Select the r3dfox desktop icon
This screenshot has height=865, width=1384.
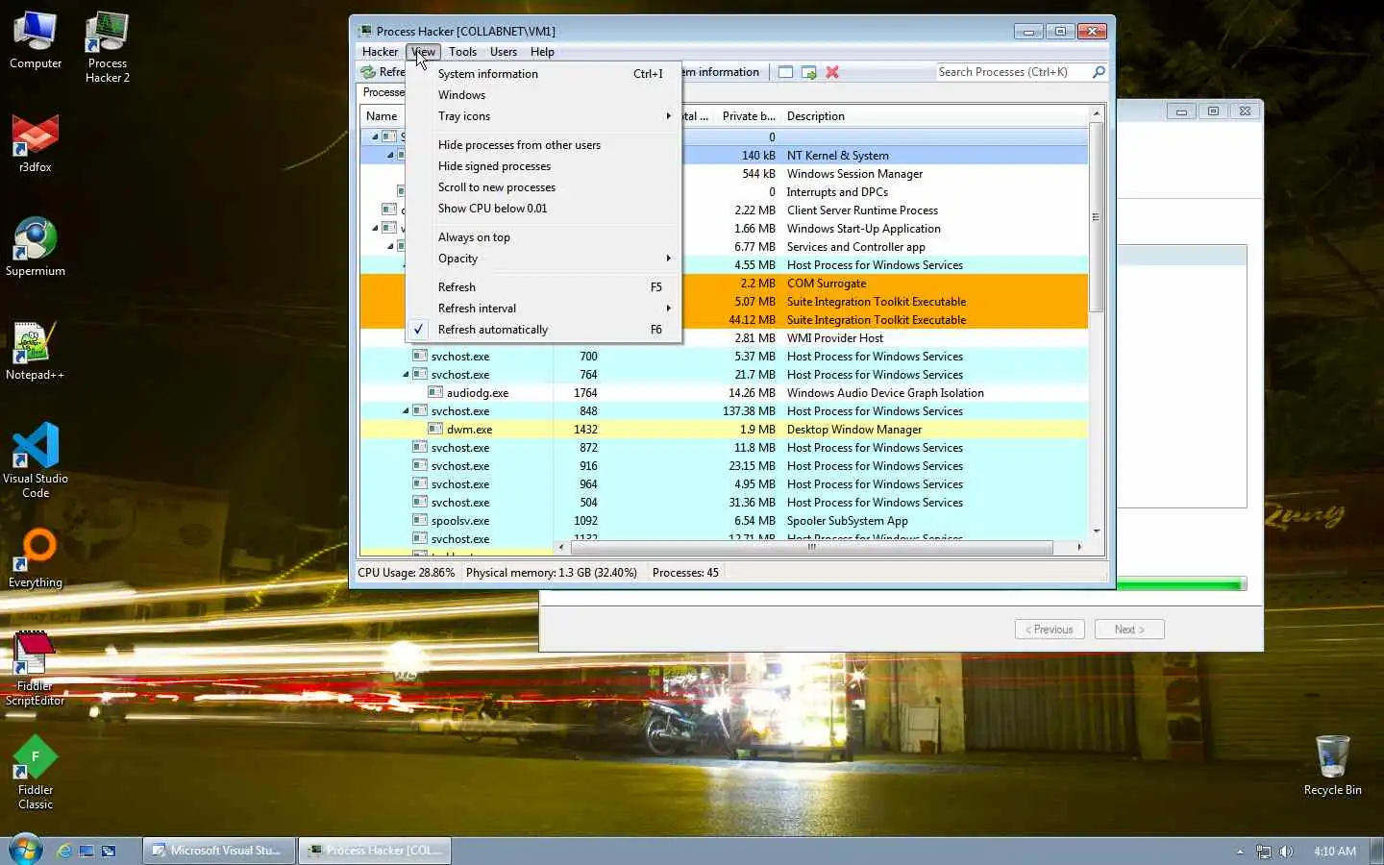[36, 144]
